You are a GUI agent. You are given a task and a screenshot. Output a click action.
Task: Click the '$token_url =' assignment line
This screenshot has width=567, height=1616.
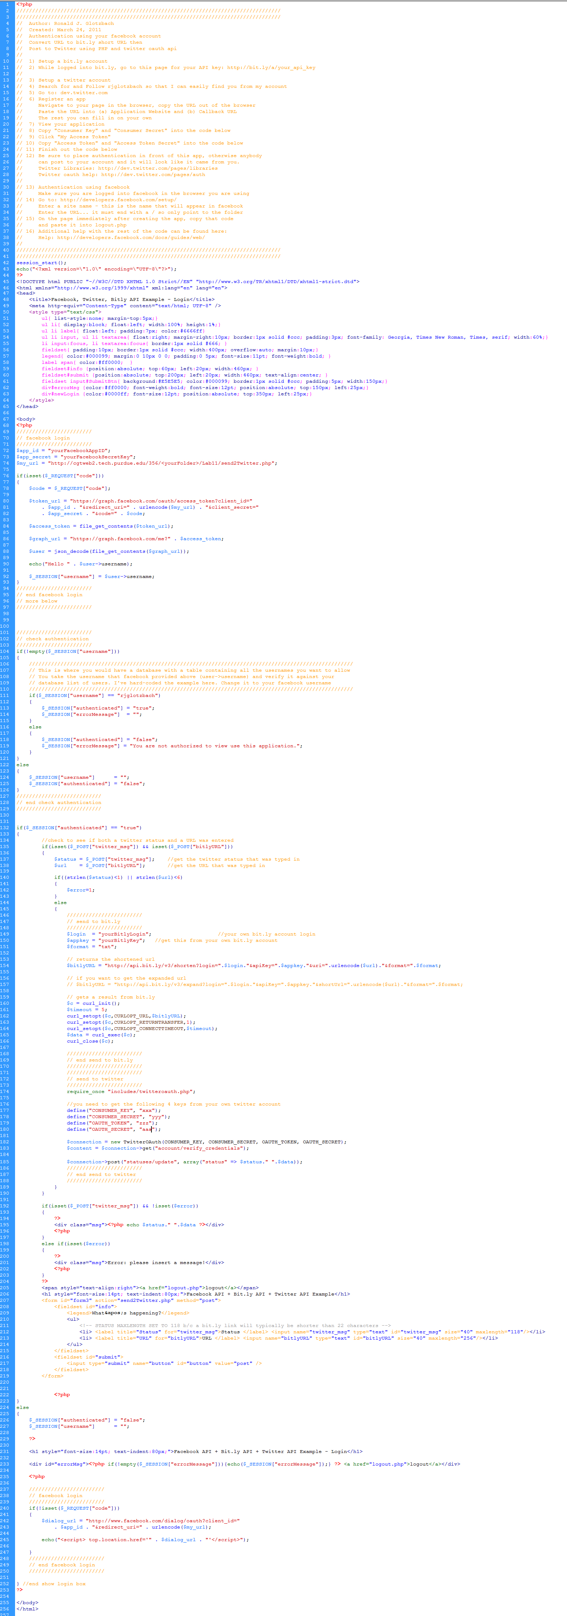141,501
